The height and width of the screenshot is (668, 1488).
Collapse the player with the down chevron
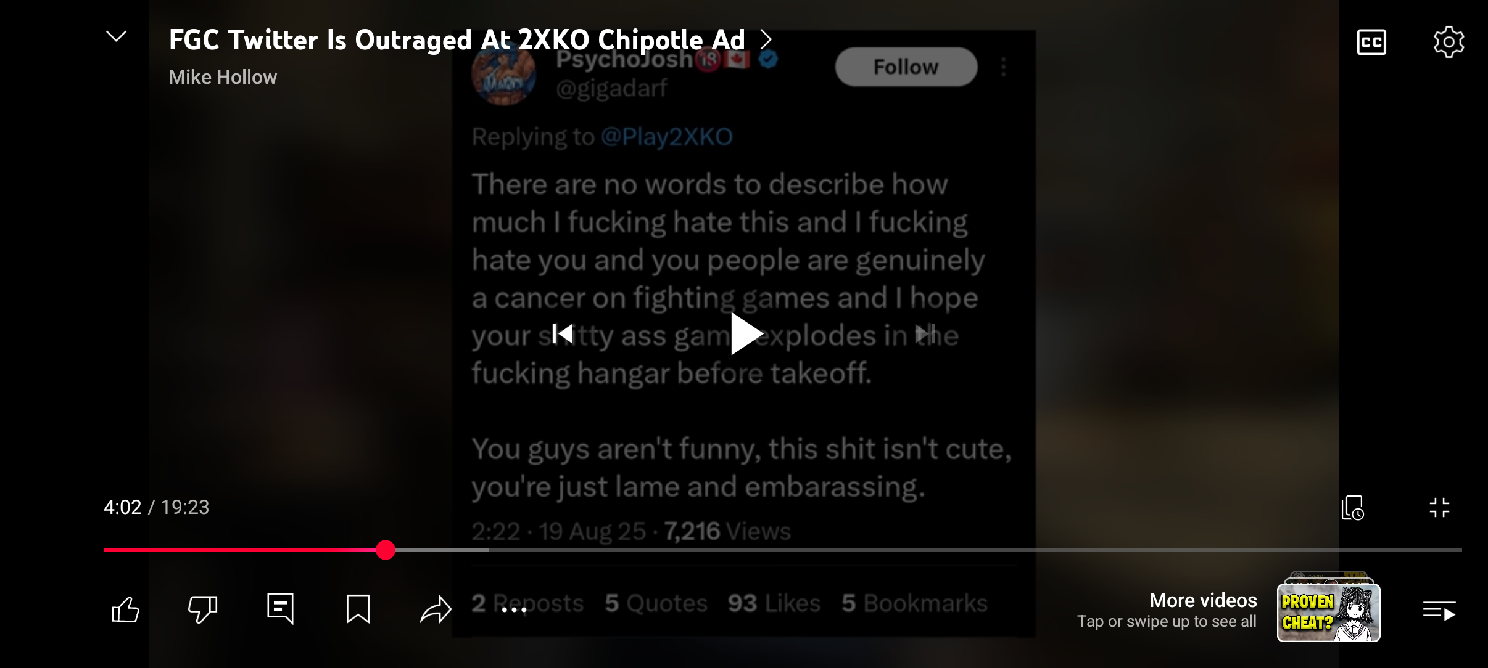pyautogui.click(x=116, y=37)
